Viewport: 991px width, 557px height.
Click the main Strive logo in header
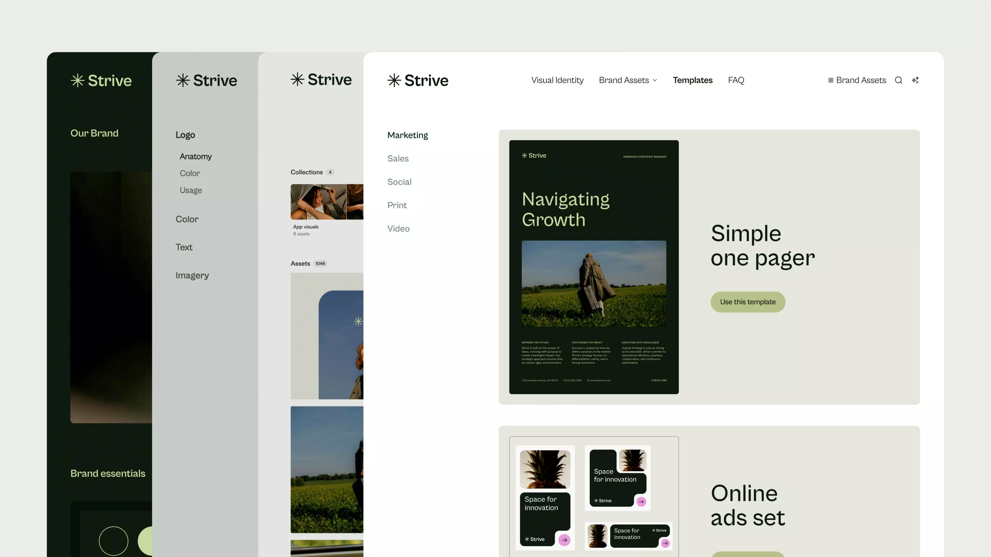(418, 80)
